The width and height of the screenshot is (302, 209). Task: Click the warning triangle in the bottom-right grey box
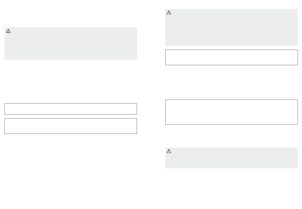(169, 151)
